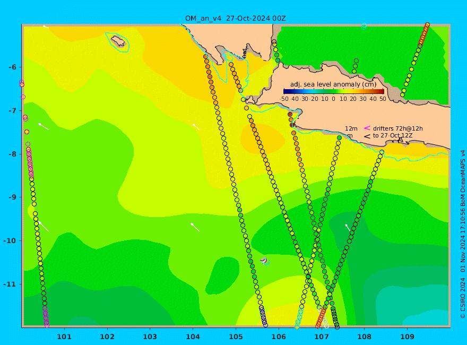The height and width of the screenshot is (345, 467).
Task: Click the red track circles in the top-right corner
Action: coord(424,34)
